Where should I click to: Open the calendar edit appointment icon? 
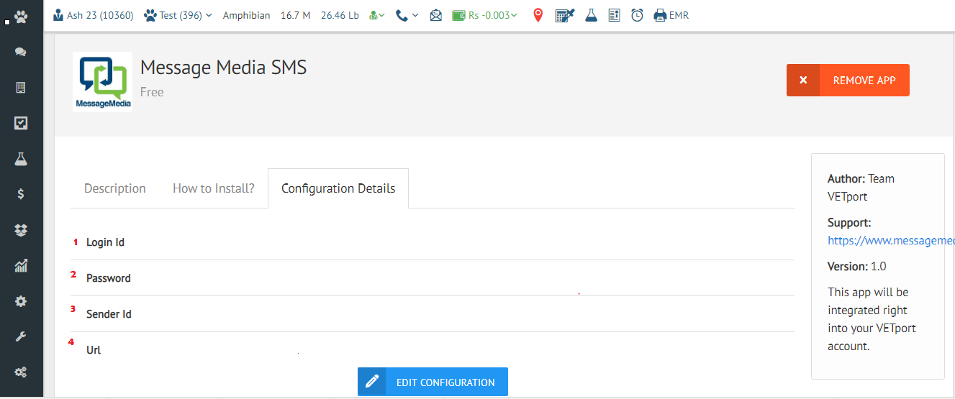pos(565,15)
